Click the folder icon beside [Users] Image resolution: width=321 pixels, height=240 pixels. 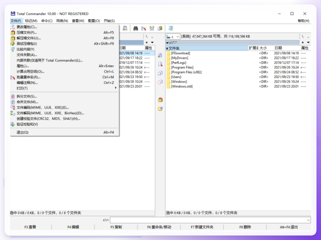tap(168, 77)
